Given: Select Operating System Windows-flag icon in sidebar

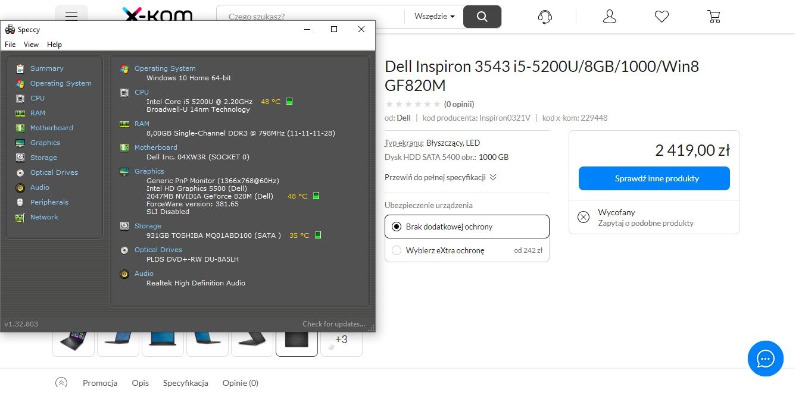Looking at the screenshot, I should point(20,83).
